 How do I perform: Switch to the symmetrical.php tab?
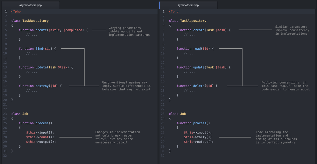coord(188,5)
